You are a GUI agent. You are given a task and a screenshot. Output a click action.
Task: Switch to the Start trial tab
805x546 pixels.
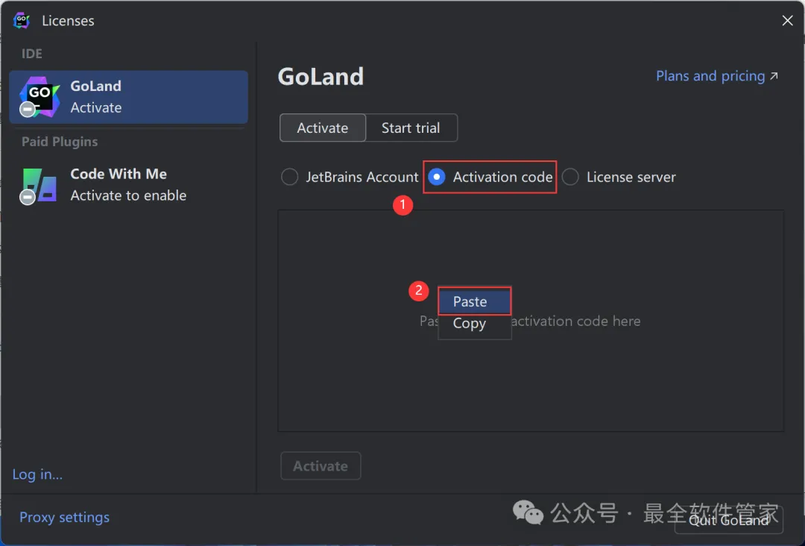coord(411,128)
